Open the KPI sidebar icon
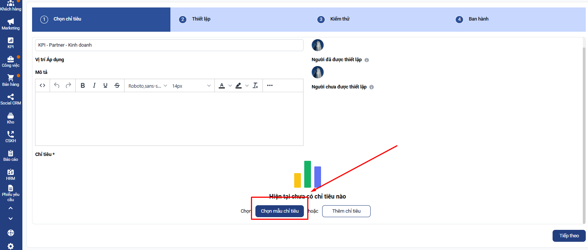Screen dimensions: 588x250 coord(10,43)
